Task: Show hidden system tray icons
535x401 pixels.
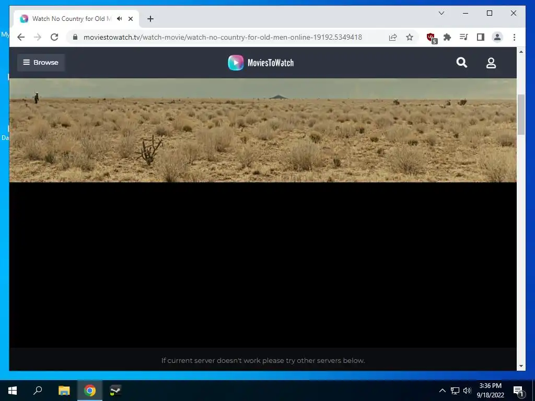Action: pos(442,391)
